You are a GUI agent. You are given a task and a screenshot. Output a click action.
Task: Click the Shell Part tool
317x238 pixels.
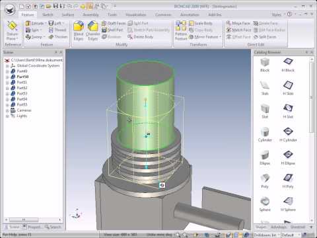tap(112, 30)
